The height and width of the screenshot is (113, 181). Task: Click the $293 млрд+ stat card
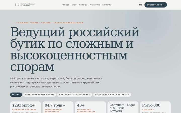25,107
